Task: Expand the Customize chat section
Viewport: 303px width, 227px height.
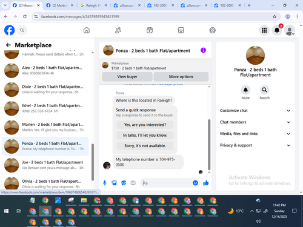Action: (255, 111)
